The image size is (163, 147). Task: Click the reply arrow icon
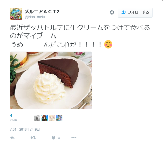pos(12,138)
